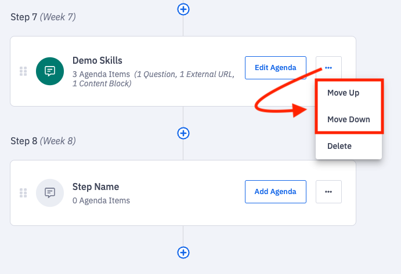Click the gray chat icon for Step Name

50,192
